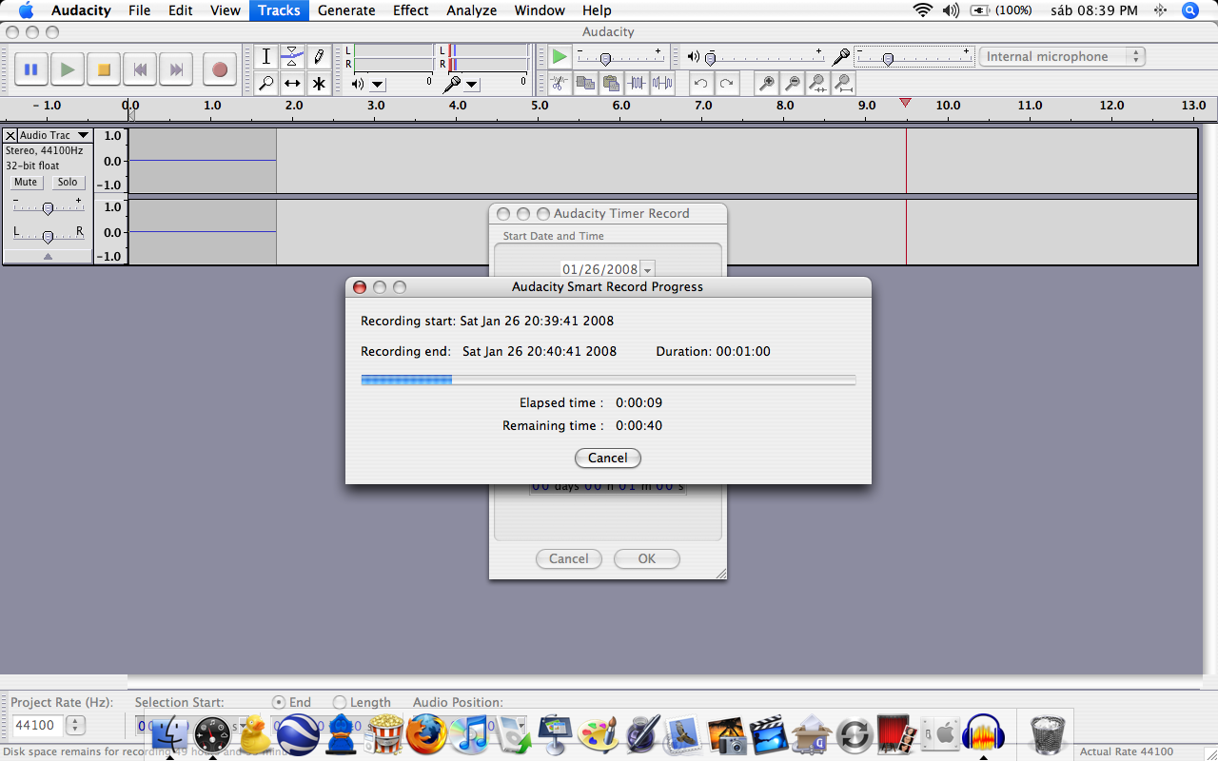1218x761 pixels.
Task: Open the Edit menu
Action: (x=180, y=10)
